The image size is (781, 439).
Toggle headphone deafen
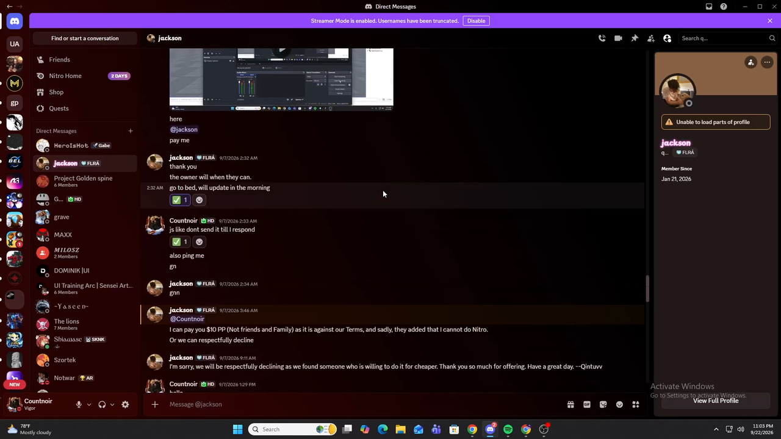pyautogui.click(x=102, y=405)
